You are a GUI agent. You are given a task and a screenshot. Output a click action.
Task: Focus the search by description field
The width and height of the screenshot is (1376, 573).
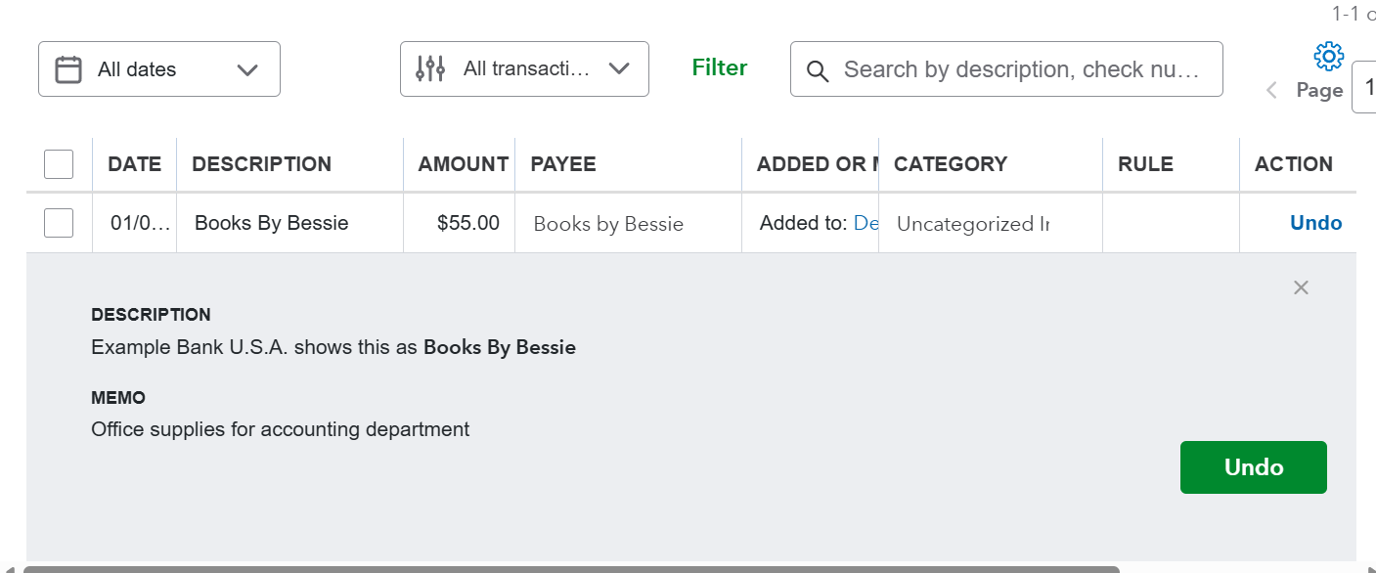tap(1021, 69)
